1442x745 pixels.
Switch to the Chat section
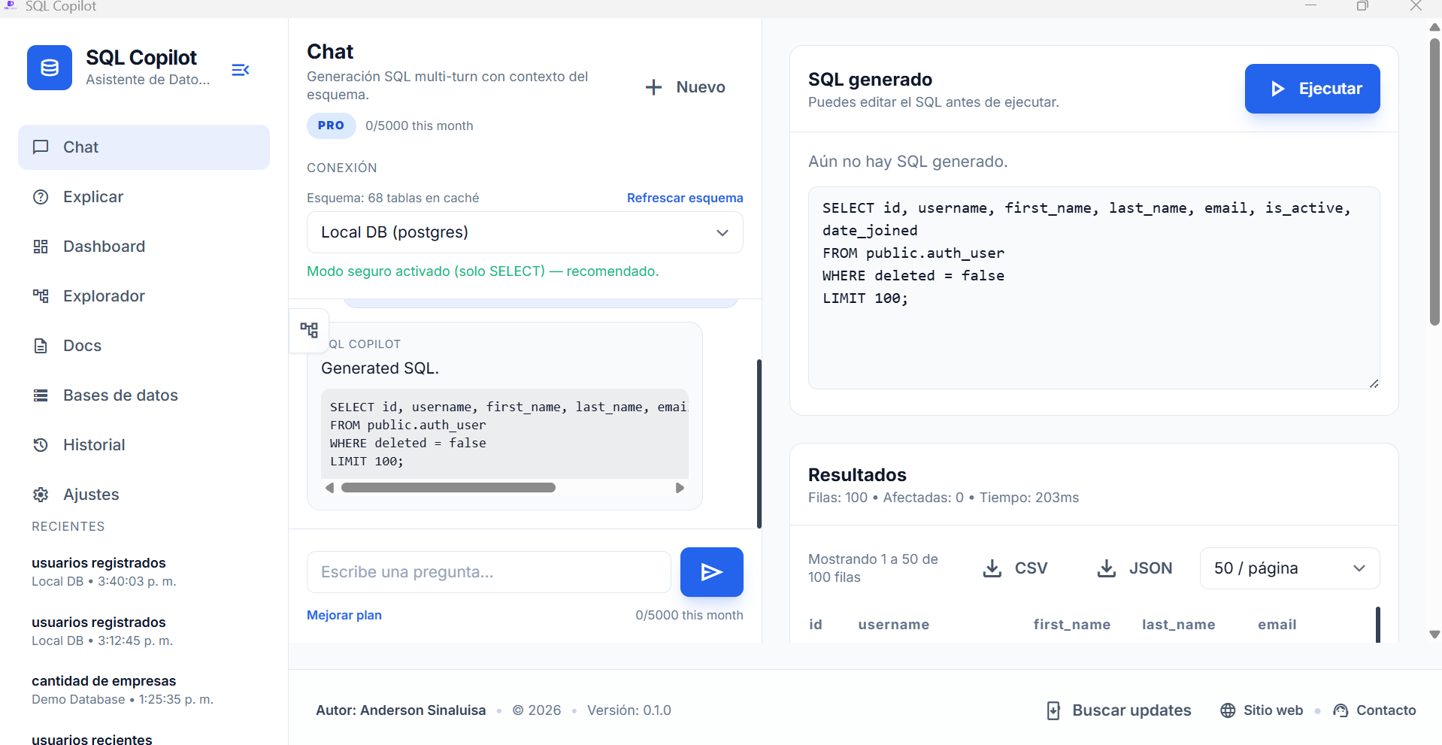click(x=80, y=147)
